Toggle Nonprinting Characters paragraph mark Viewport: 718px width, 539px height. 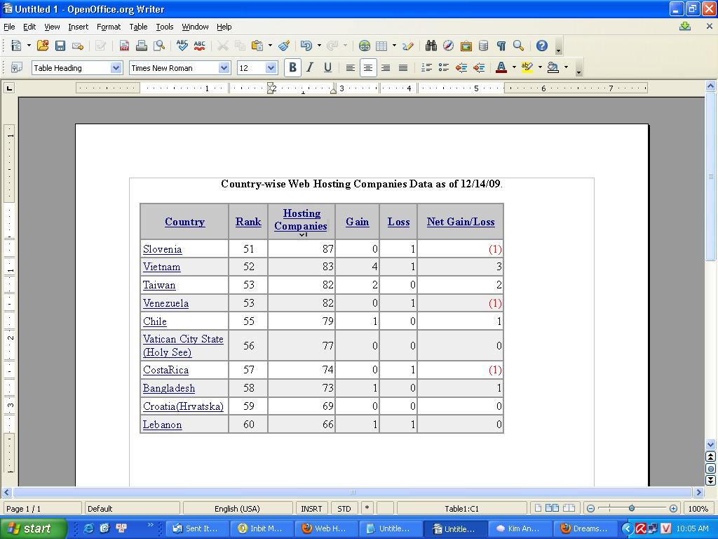coord(501,46)
